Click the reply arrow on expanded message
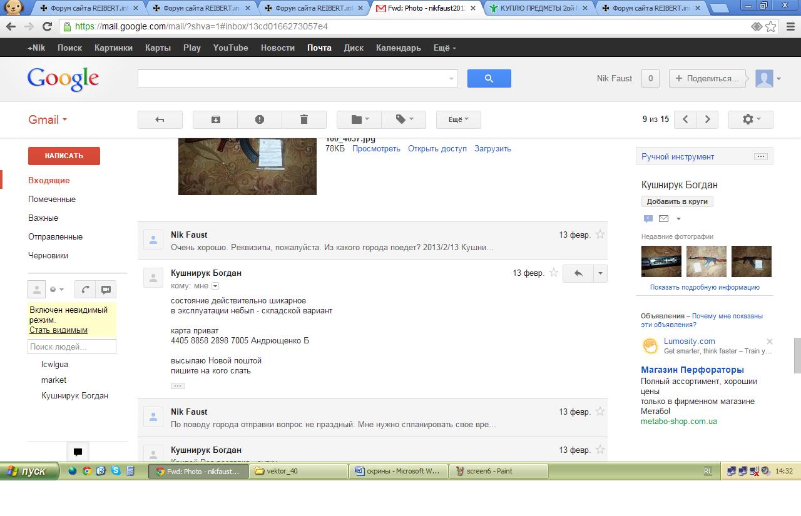 578,273
